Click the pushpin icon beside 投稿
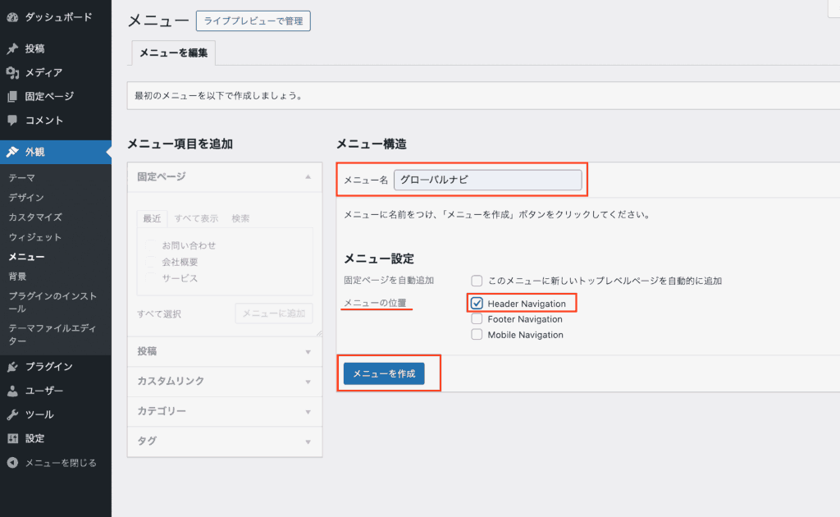This screenshot has height=517, width=840. click(12, 48)
